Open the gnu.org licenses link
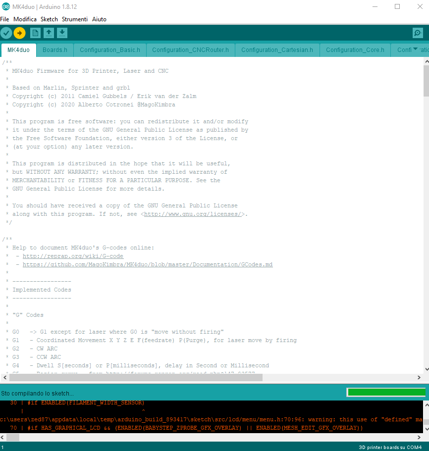The image size is (429, 451). click(193, 214)
